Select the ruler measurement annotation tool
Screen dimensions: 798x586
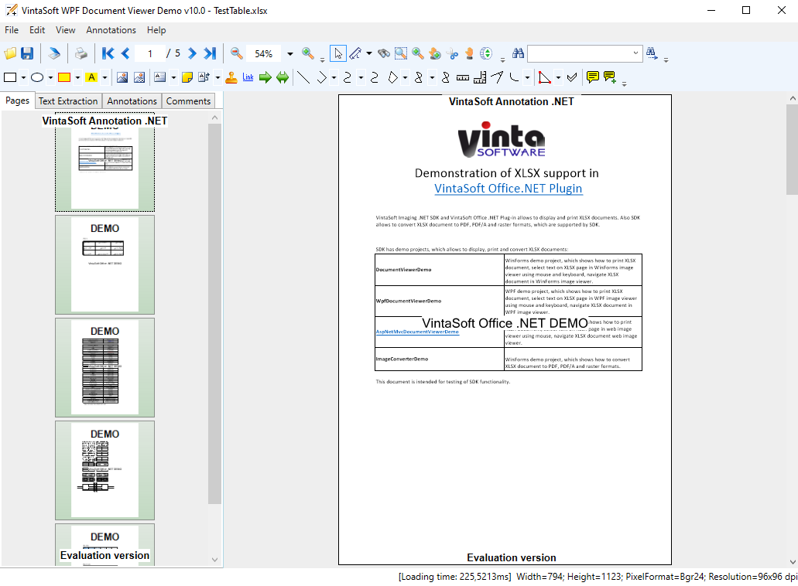(x=463, y=77)
